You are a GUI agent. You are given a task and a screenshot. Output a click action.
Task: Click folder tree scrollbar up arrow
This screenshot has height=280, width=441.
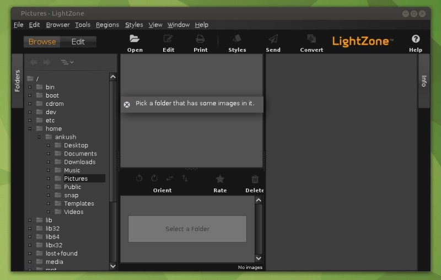[x=113, y=77]
